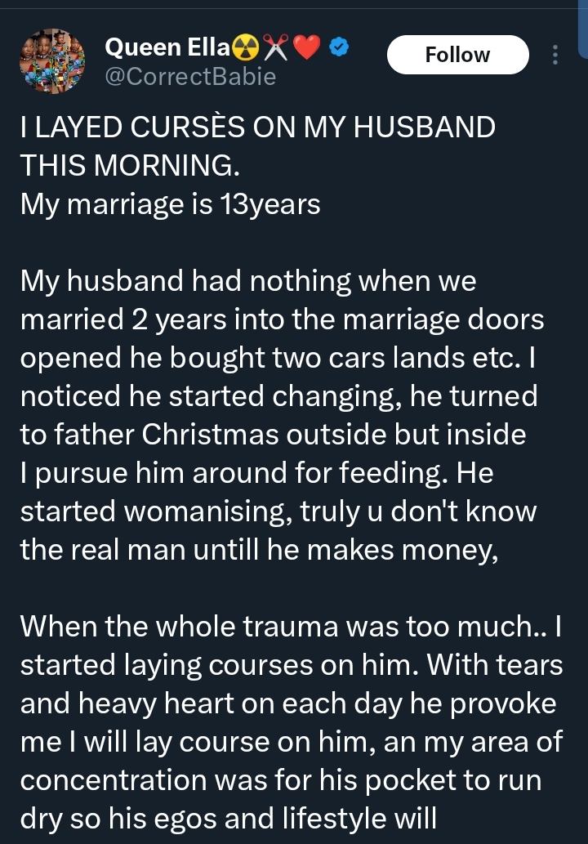Open the @CorrectBabie handle link
The image size is (588, 844).
pos(190,77)
